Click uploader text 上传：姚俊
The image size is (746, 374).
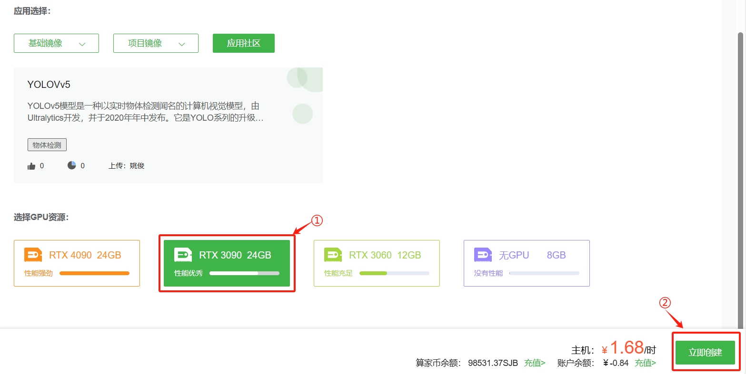(127, 166)
